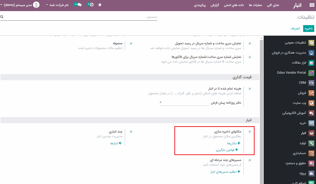Viewport: 316px width, 184px height.
Task: Open دفتر روزنامه پیش فرض dropdown
Action: coord(184,103)
